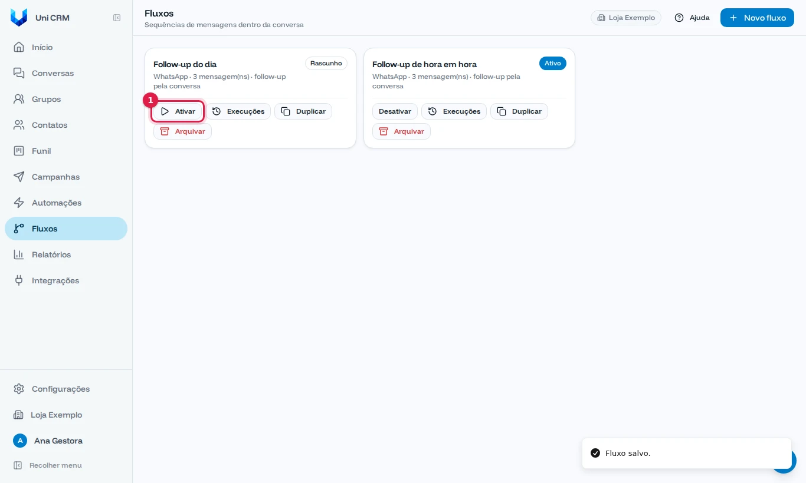806x483 pixels.
Task: Click the Integrações plug icon
Action: pyautogui.click(x=19, y=280)
